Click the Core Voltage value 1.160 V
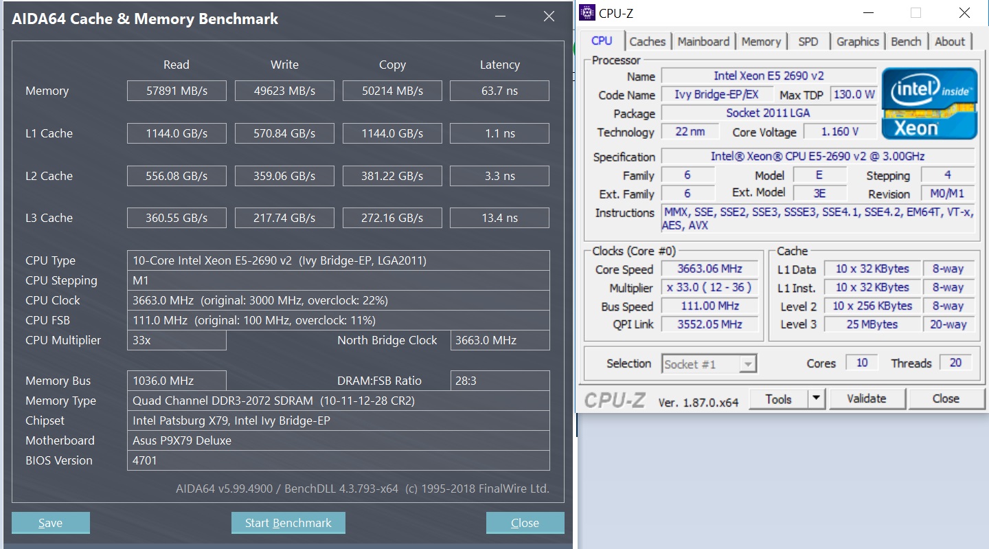989x549 pixels. pyautogui.click(x=840, y=131)
